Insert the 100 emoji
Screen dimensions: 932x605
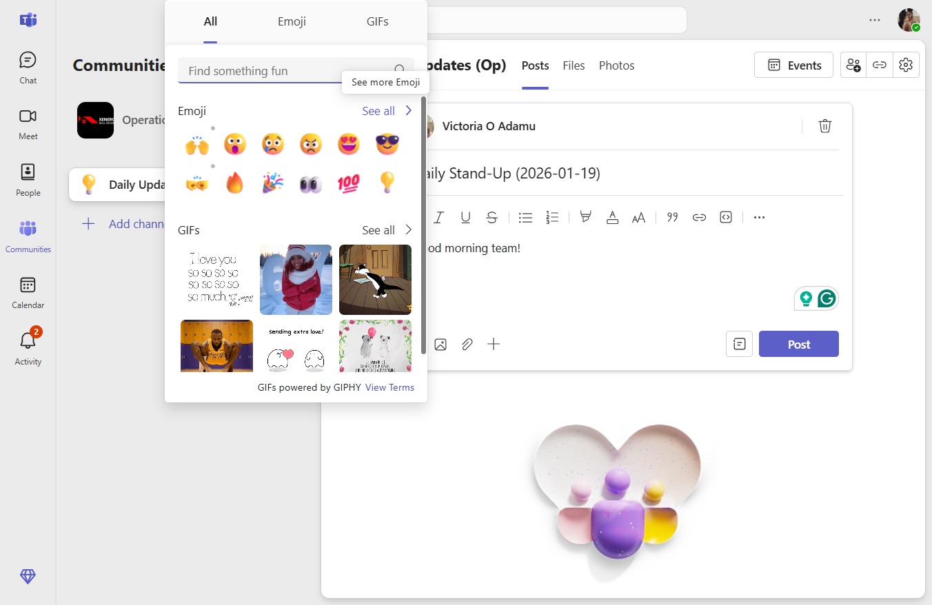point(349,184)
